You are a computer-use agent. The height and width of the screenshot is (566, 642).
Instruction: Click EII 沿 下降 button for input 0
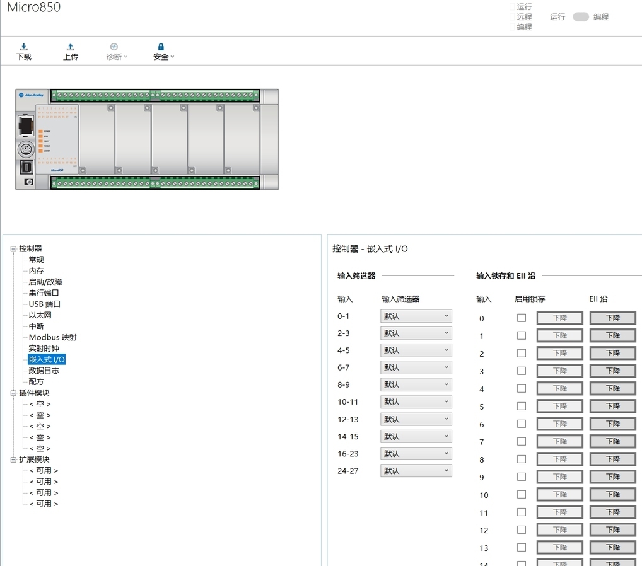tap(613, 318)
